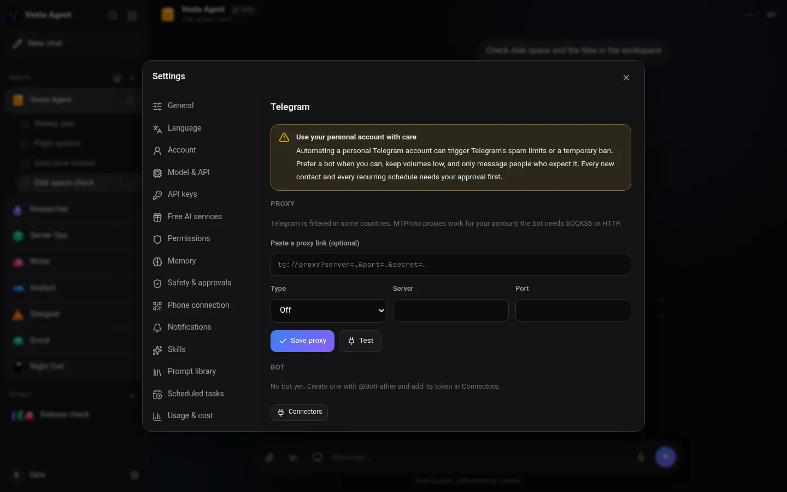Image resolution: width=787 pixels, height=492 pixels.
Task: Click the bar chart icon for Usage & cost
Action: pyautogui.click(x=157, y=416)
